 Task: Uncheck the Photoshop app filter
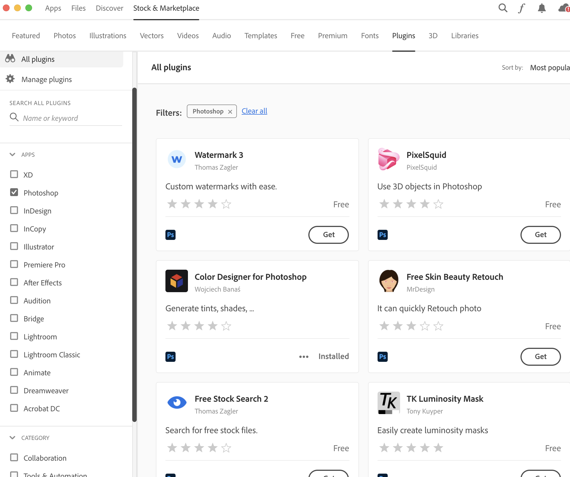tap(14, 192)
